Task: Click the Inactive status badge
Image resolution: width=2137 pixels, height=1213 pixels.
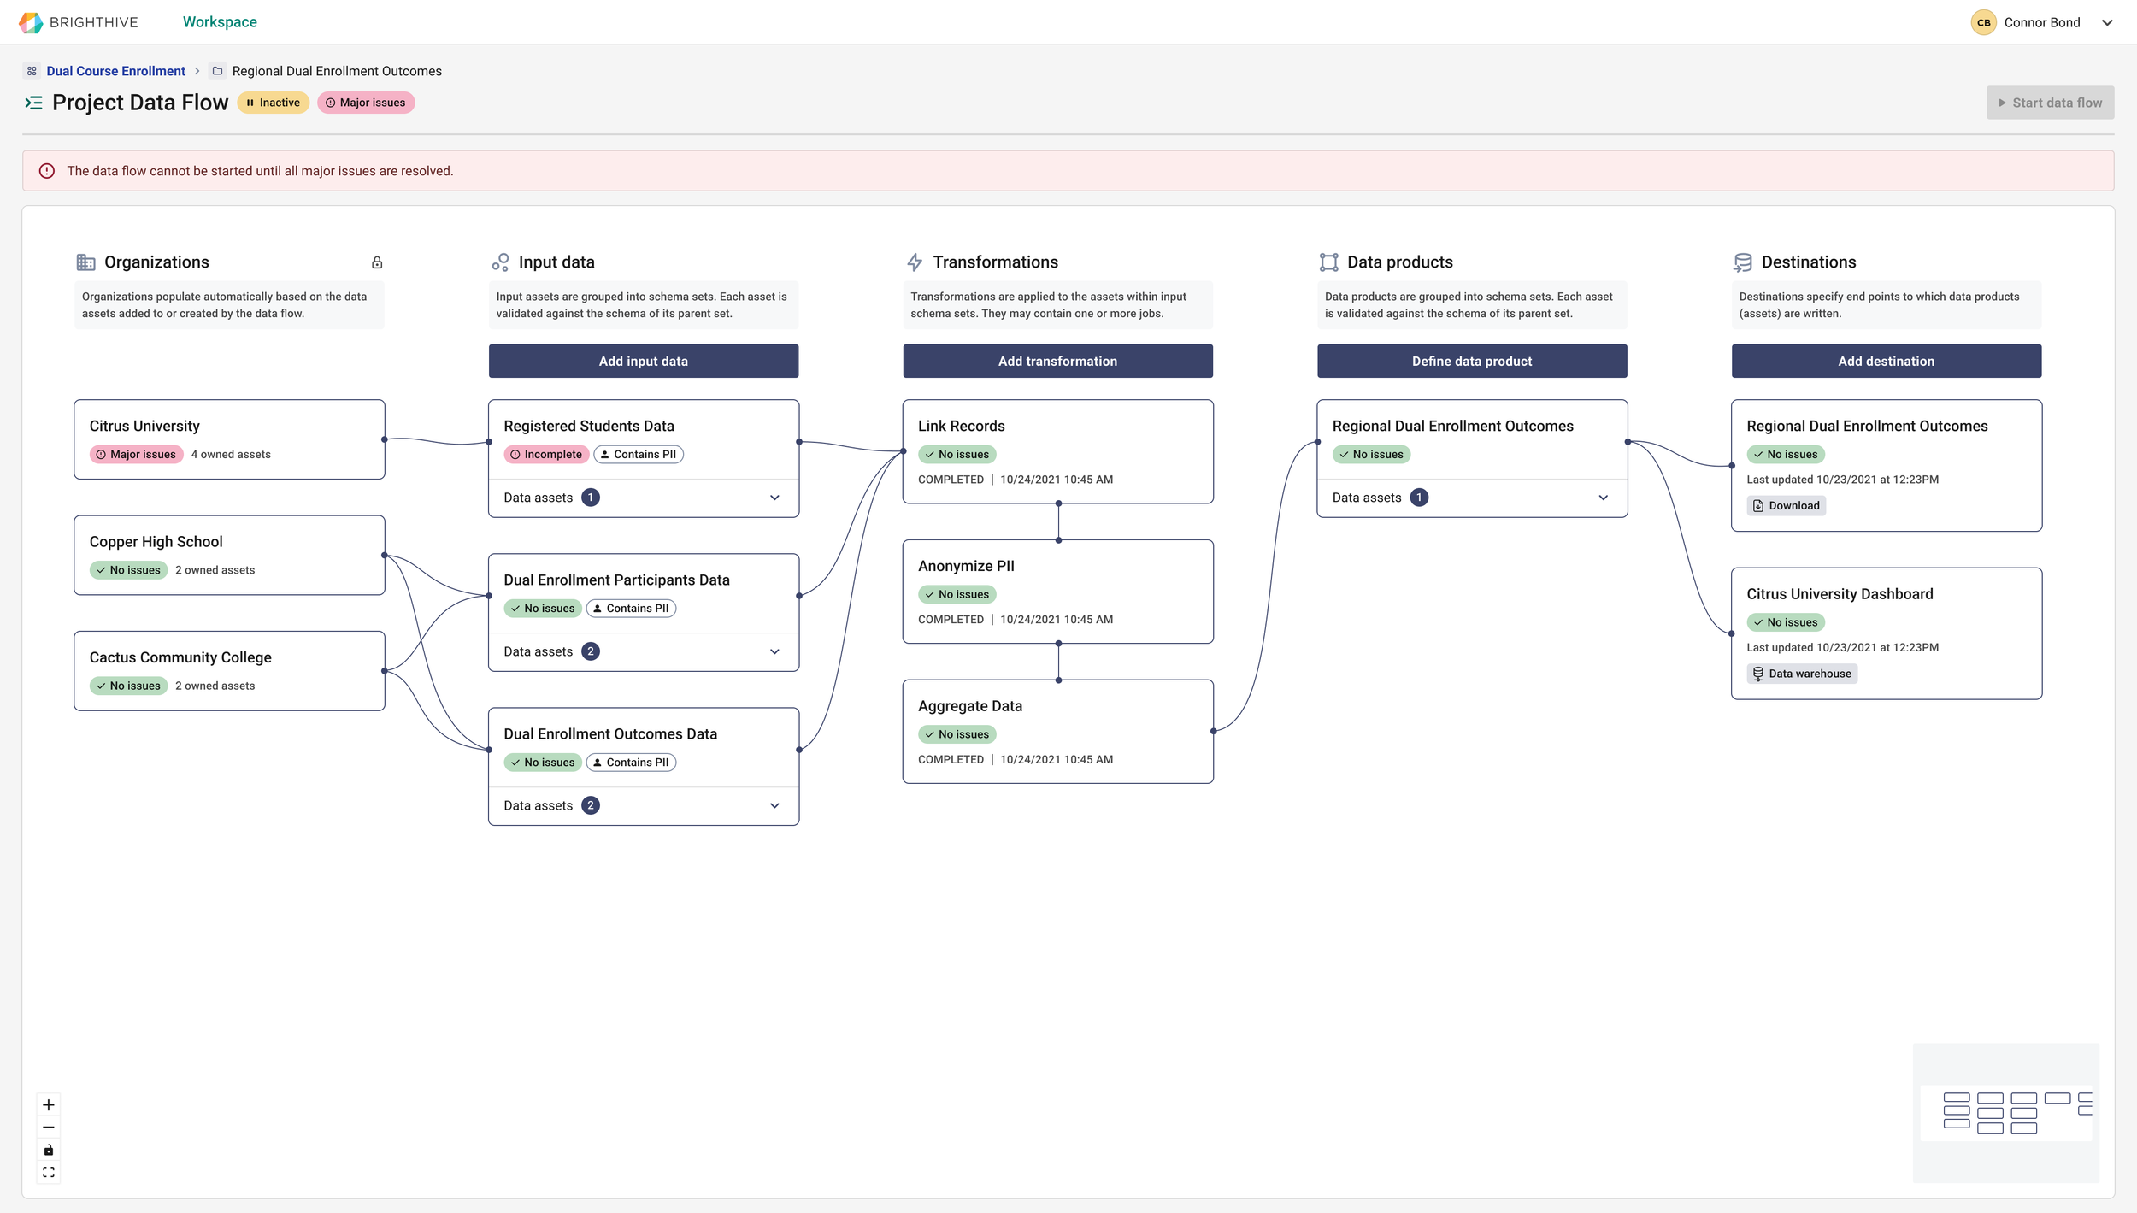Action: coord(274,103)
